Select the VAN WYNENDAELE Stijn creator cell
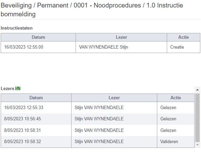The width and height of the screenshot is (201, 155). pos(121,47)
